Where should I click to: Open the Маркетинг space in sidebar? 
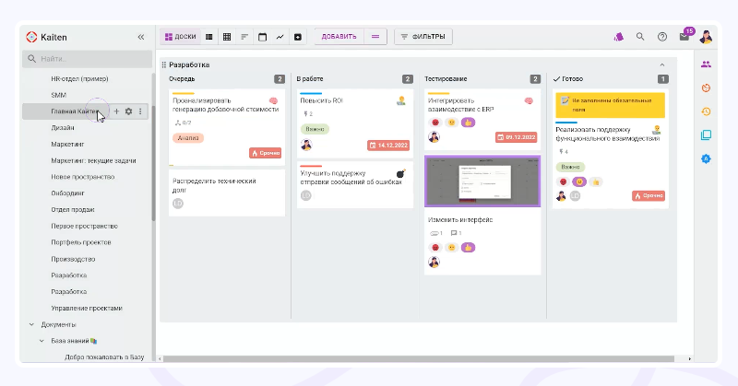pos(67,145)
